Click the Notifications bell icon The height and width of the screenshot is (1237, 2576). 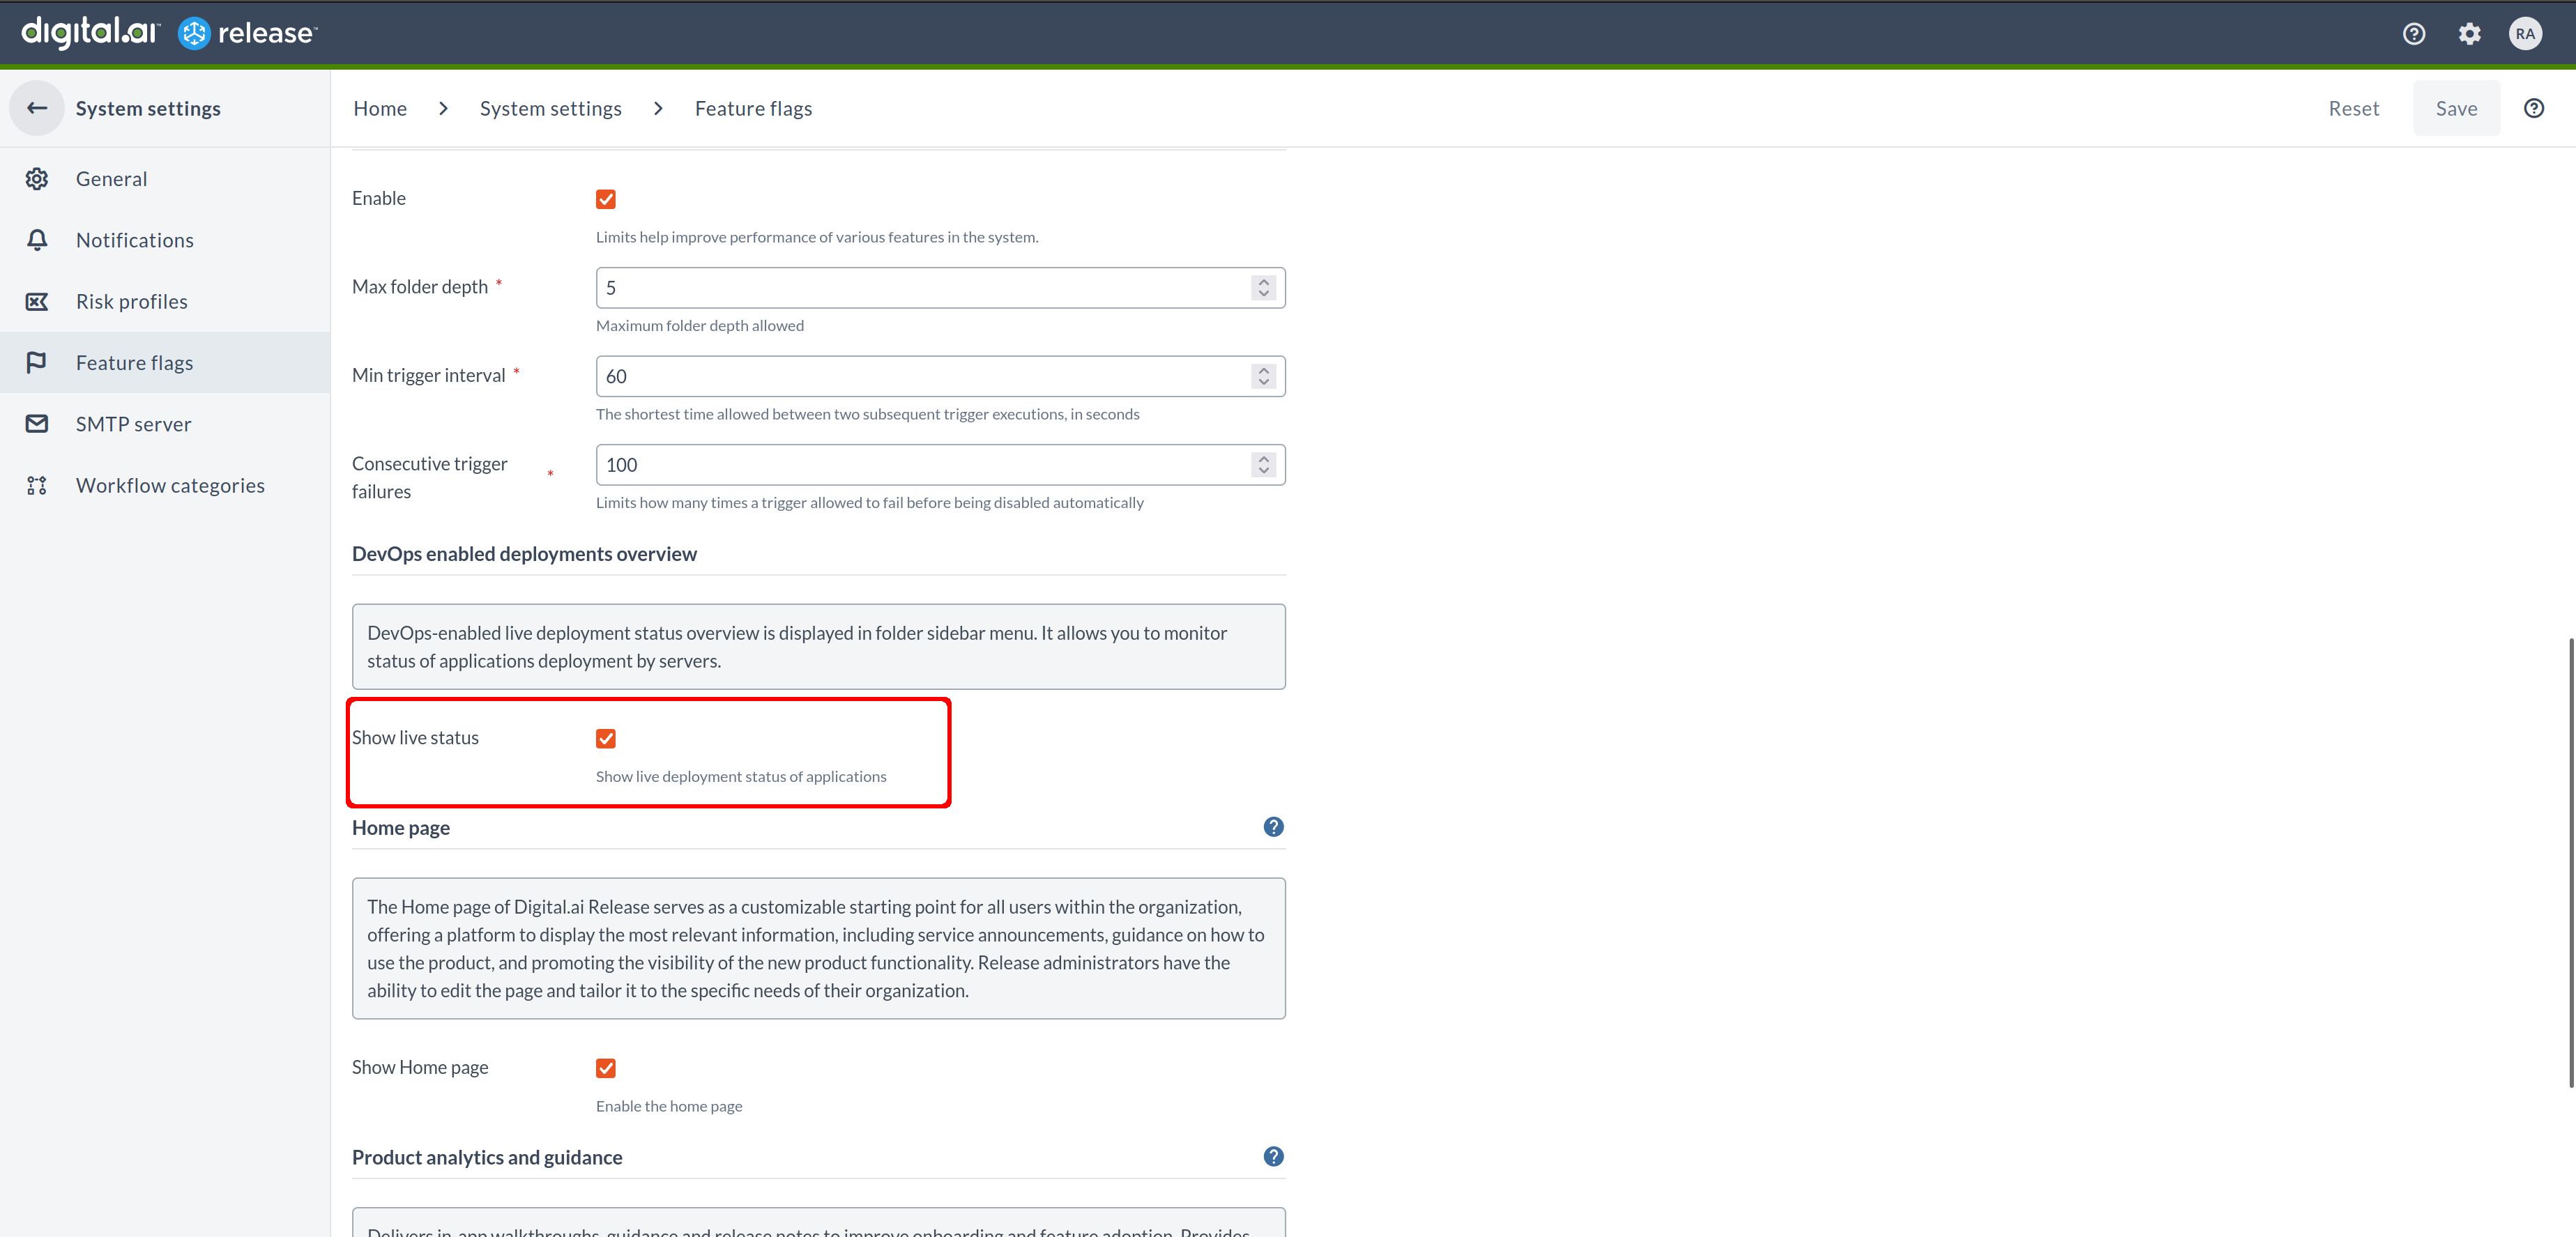pyautogui.click(x=37, y=240)
